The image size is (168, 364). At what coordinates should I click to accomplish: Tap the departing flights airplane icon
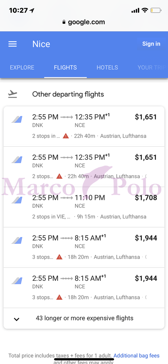[13, 94]
